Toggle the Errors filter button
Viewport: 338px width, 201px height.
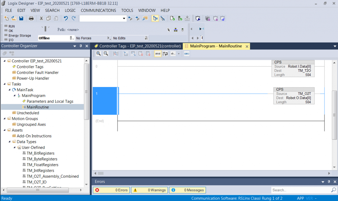click(x=111, y=190)
